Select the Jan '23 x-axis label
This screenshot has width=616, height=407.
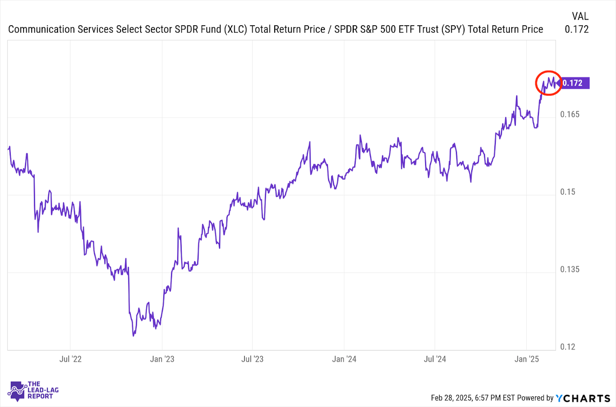pyautogui.click(x=162, y=359)
